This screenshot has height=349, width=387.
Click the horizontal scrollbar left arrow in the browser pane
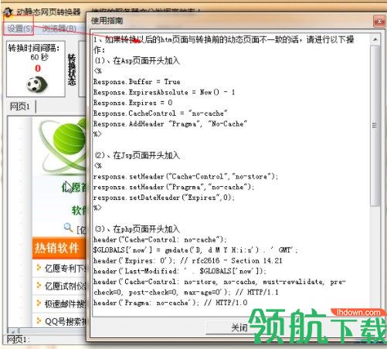[13, 331]
